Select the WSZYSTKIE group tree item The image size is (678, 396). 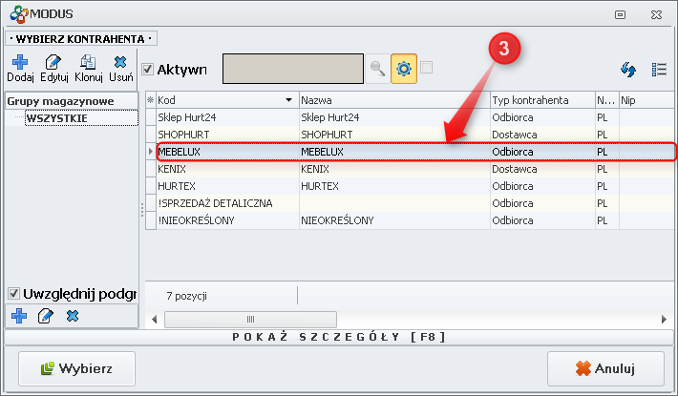[81, 118]
